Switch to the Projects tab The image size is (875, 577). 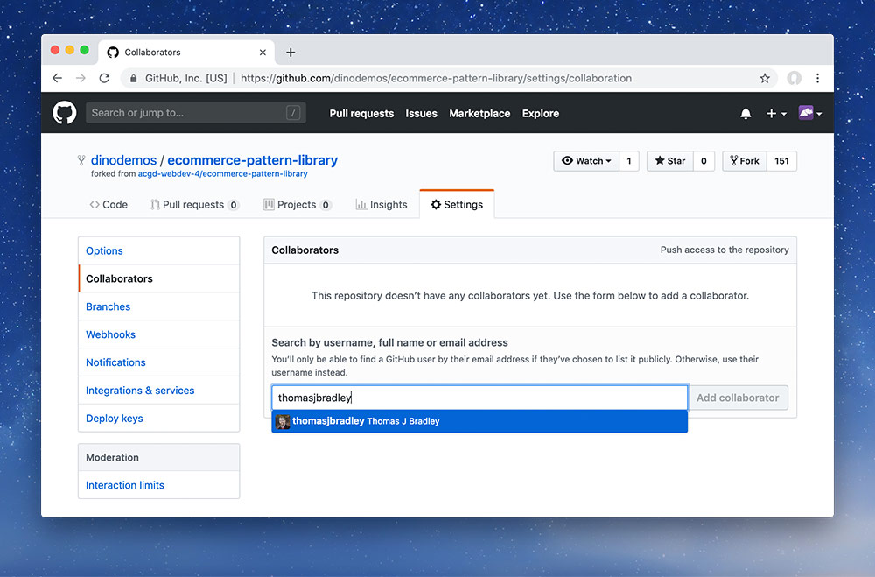pyautogui.click(x=297, y=204)
